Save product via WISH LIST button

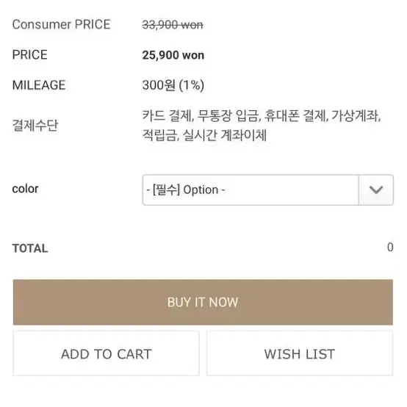point(300,354)
